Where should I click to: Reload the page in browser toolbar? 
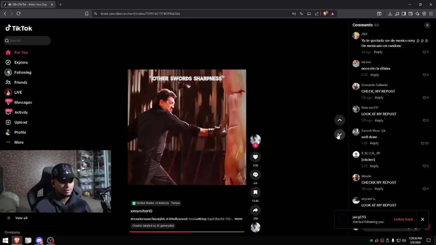[x=19, y=14]
